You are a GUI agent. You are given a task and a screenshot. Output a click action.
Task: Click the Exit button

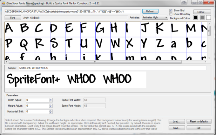click(x=199, y=128)
